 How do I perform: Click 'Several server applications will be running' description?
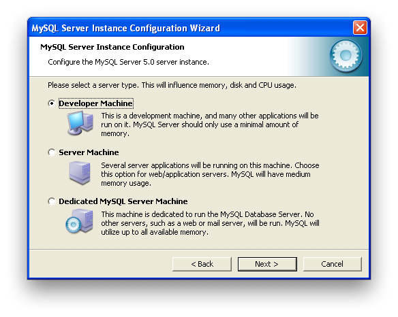(x=210, y=174)
